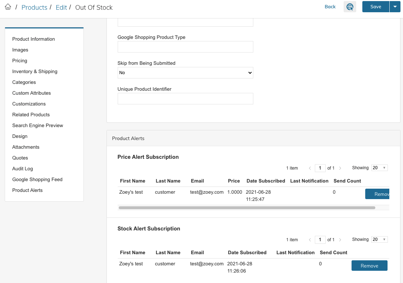This screenshot has width=403, height=283.
Task: Click the Back link
Action: pos(330,7)
